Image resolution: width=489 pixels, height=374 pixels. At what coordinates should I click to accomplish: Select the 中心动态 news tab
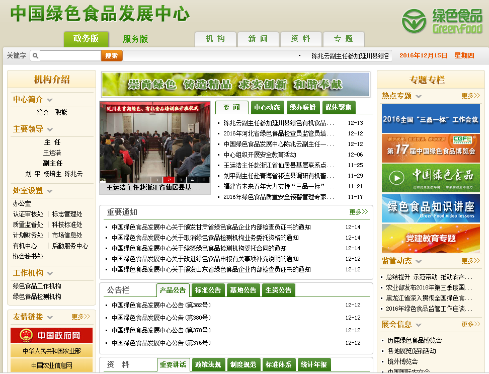coord(267,108)
